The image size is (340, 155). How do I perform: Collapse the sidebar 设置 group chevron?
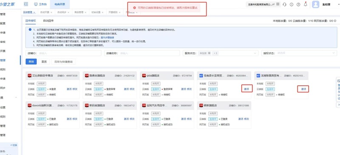[16, 98]
